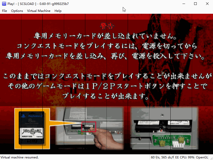Click the red-highlighted memory card slot graphic
213x160 pixels.
pyautogui.click(x=89, y=127)
